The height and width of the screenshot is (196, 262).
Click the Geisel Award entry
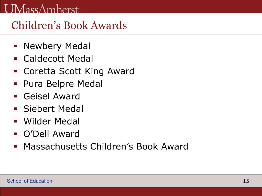pyautogui.click(x=52, y=96)
